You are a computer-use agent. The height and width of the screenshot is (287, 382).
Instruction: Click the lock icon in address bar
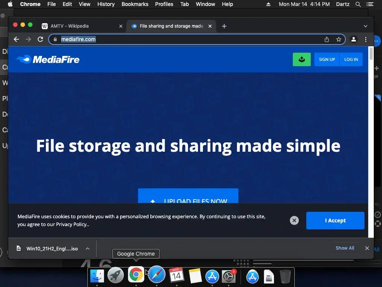pyautogui.click(x=55, y=39)
